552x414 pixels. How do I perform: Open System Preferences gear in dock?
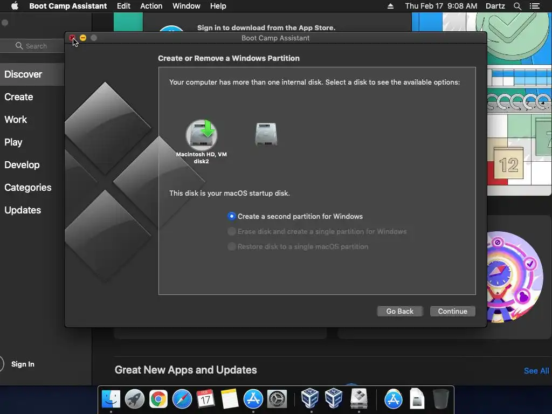277,399
